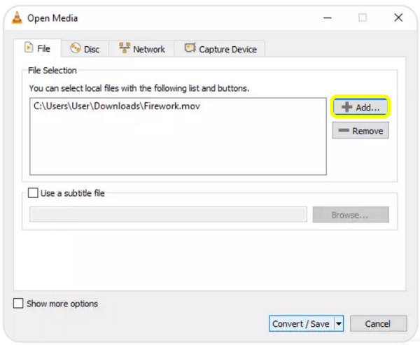Click the subtitle file path field
Viewport: 420px width, 345px height.
click(x=168, y=215)
